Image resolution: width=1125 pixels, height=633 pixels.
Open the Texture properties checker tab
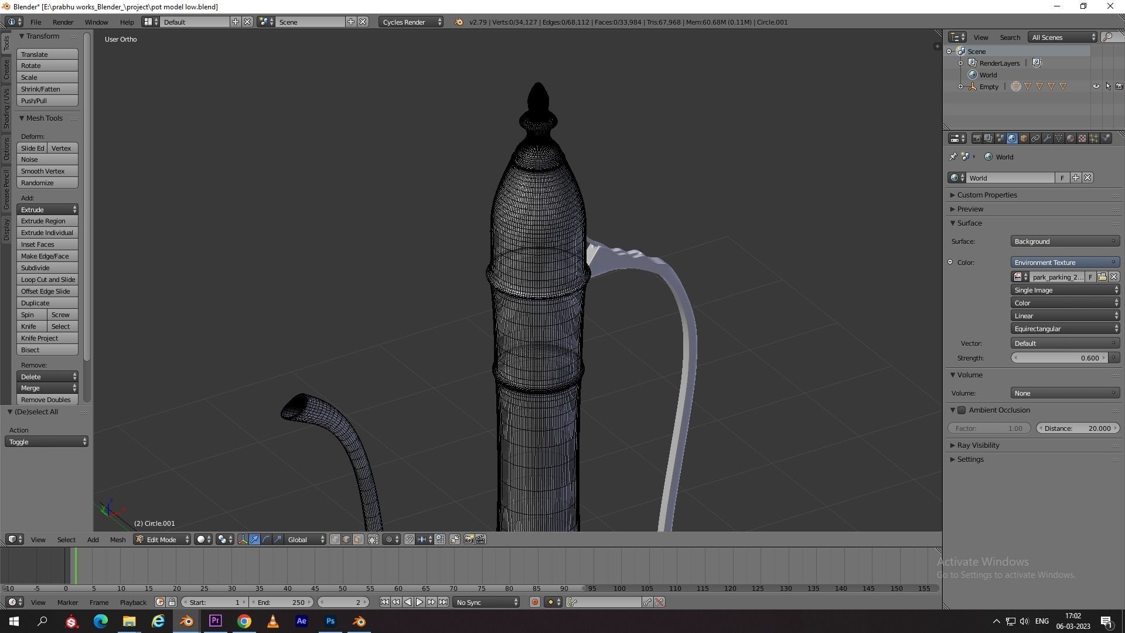(x=1082, y=138)
